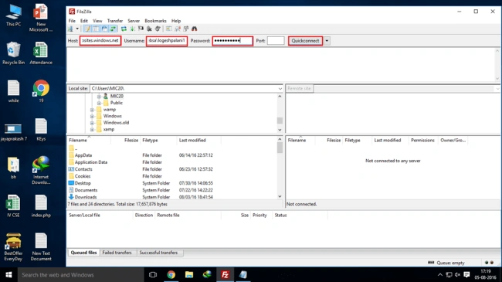502x282 pixels.
Task: Open the View menu
Action: pyautogui.click(x=97, y=21)
